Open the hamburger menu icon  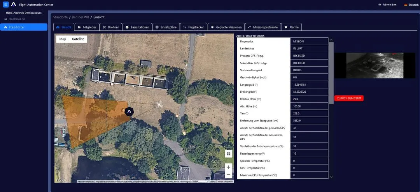coord(6,5)
